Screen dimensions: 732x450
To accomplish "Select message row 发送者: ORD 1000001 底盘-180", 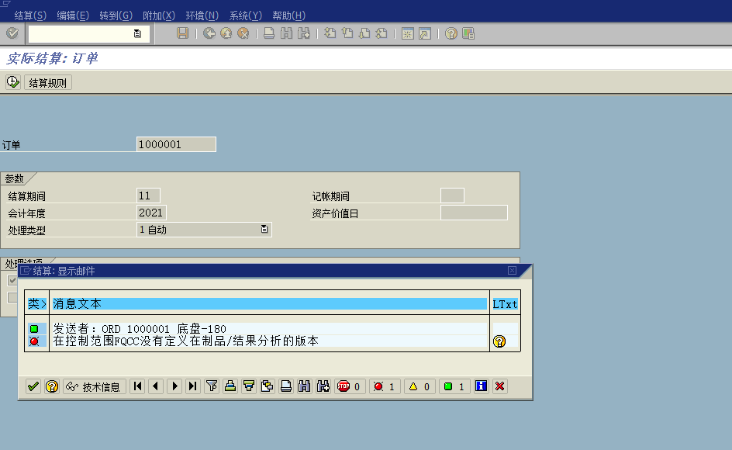I will click(269, 328).
